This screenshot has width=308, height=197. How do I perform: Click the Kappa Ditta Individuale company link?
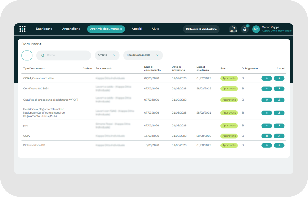[x=276, y=31]
